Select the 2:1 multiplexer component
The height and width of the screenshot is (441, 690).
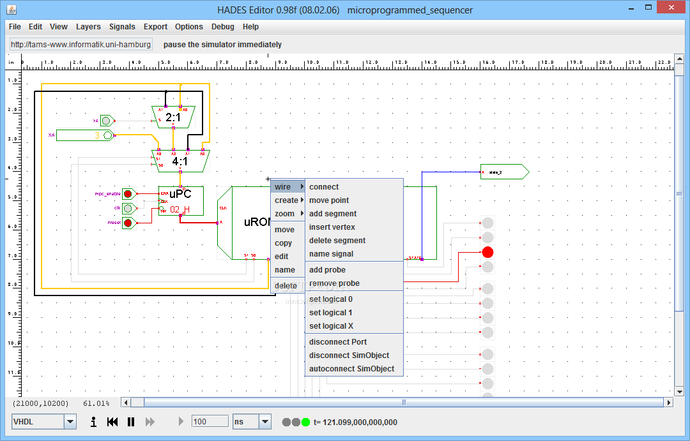(x=173, y=117)
